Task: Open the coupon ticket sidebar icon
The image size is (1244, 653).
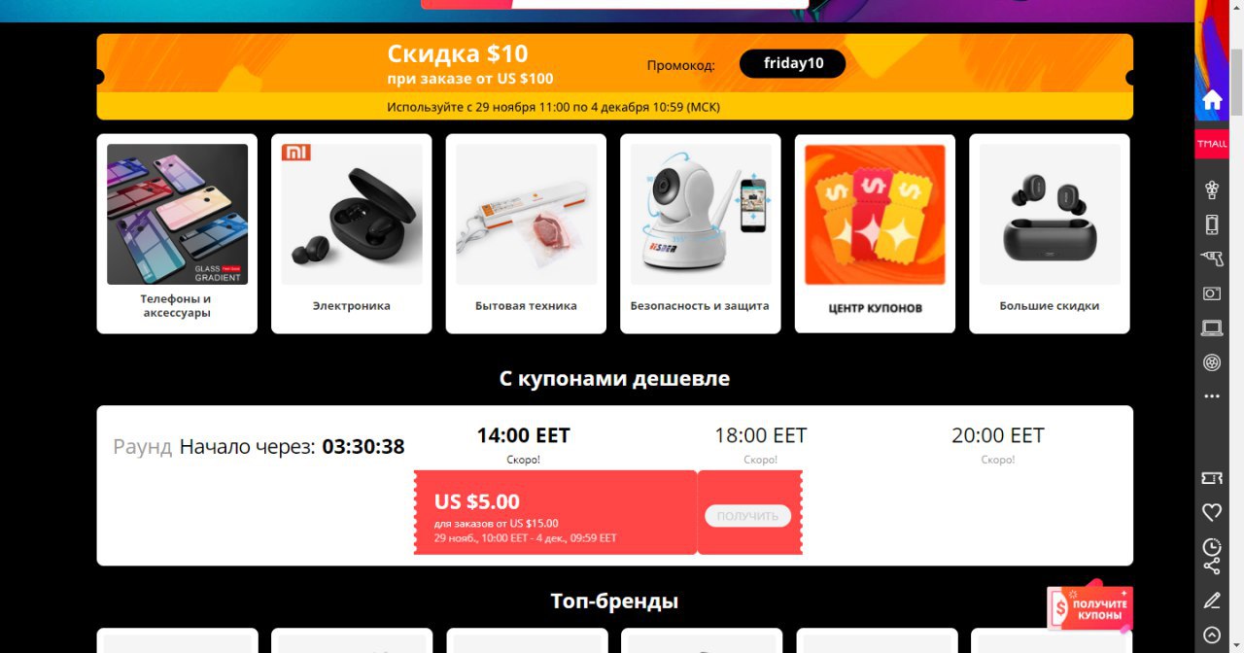Action: [x=1212, y=478]
